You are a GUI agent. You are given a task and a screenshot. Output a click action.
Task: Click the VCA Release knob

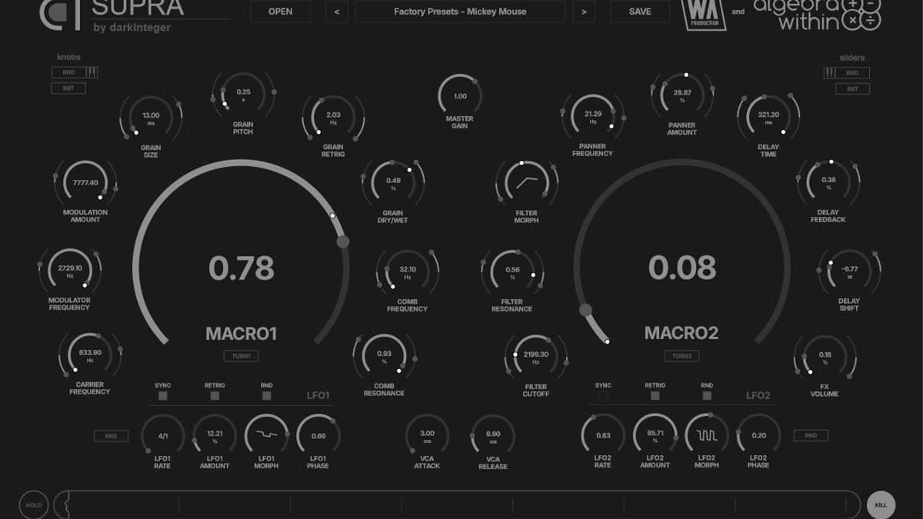click(x=493, y=437)
